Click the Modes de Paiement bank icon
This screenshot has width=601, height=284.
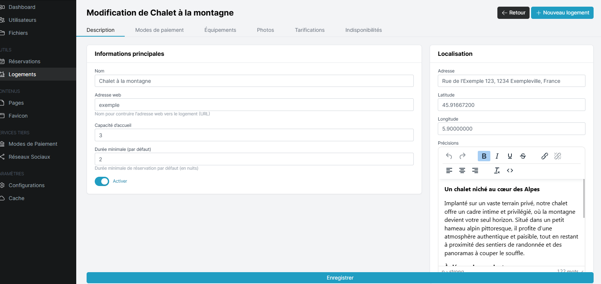click(x=2, y=144)
